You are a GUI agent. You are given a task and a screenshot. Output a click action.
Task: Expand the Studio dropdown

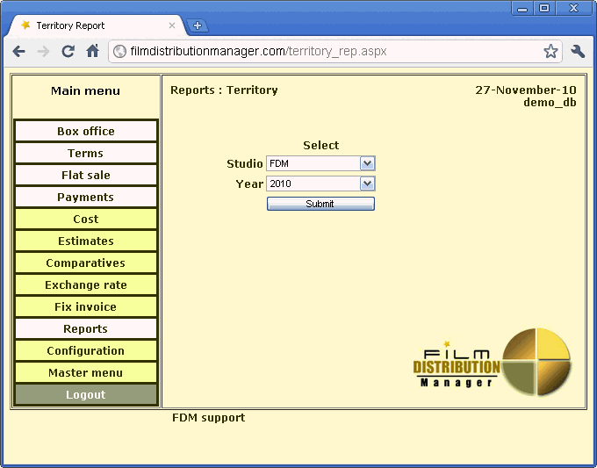[367, 163]
